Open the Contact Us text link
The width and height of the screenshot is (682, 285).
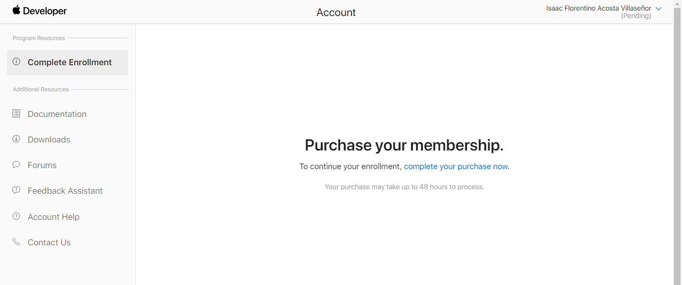click(49, 242)
